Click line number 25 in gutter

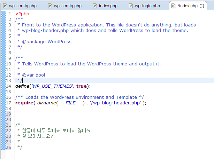point(8,148)
